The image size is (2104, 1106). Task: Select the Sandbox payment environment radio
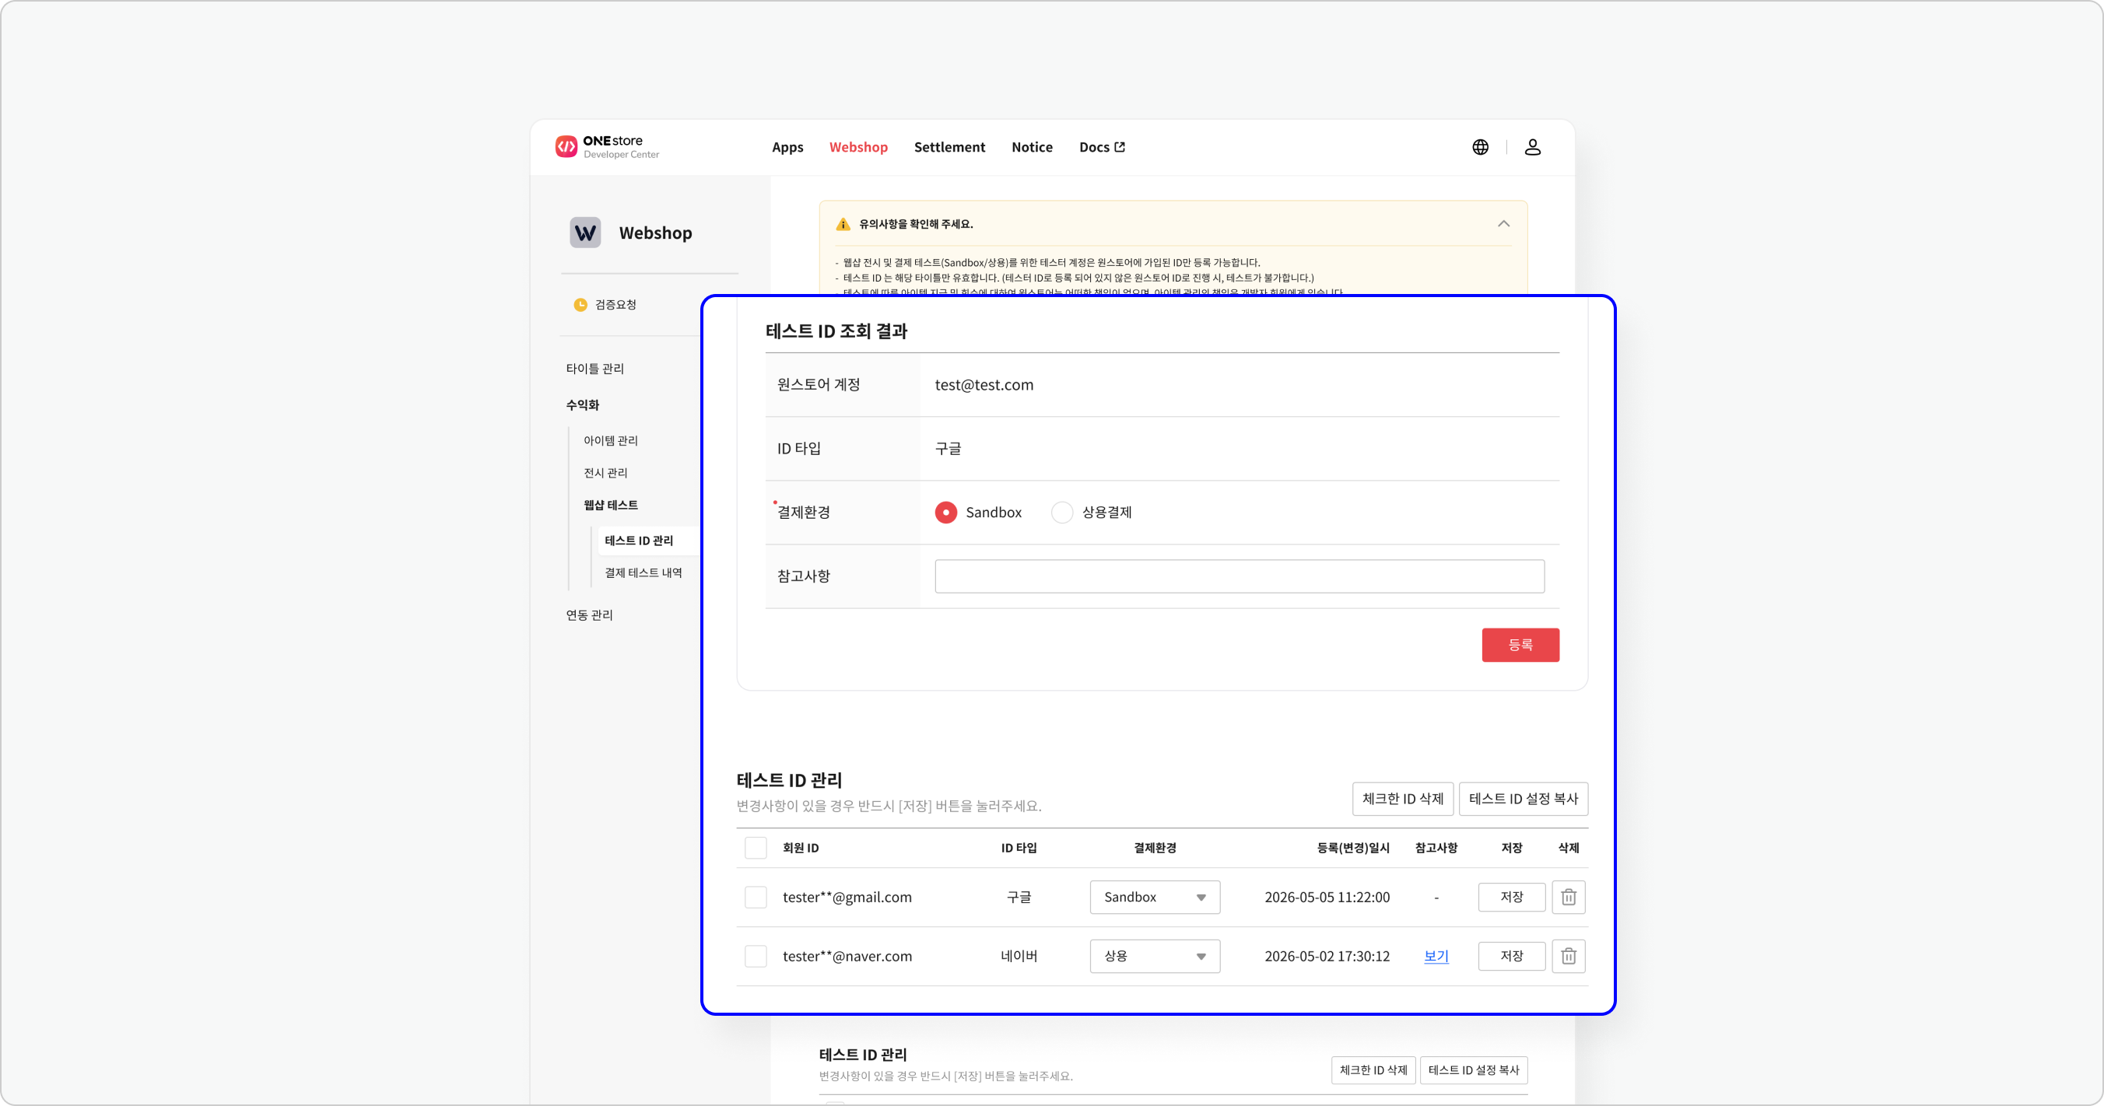946,513
